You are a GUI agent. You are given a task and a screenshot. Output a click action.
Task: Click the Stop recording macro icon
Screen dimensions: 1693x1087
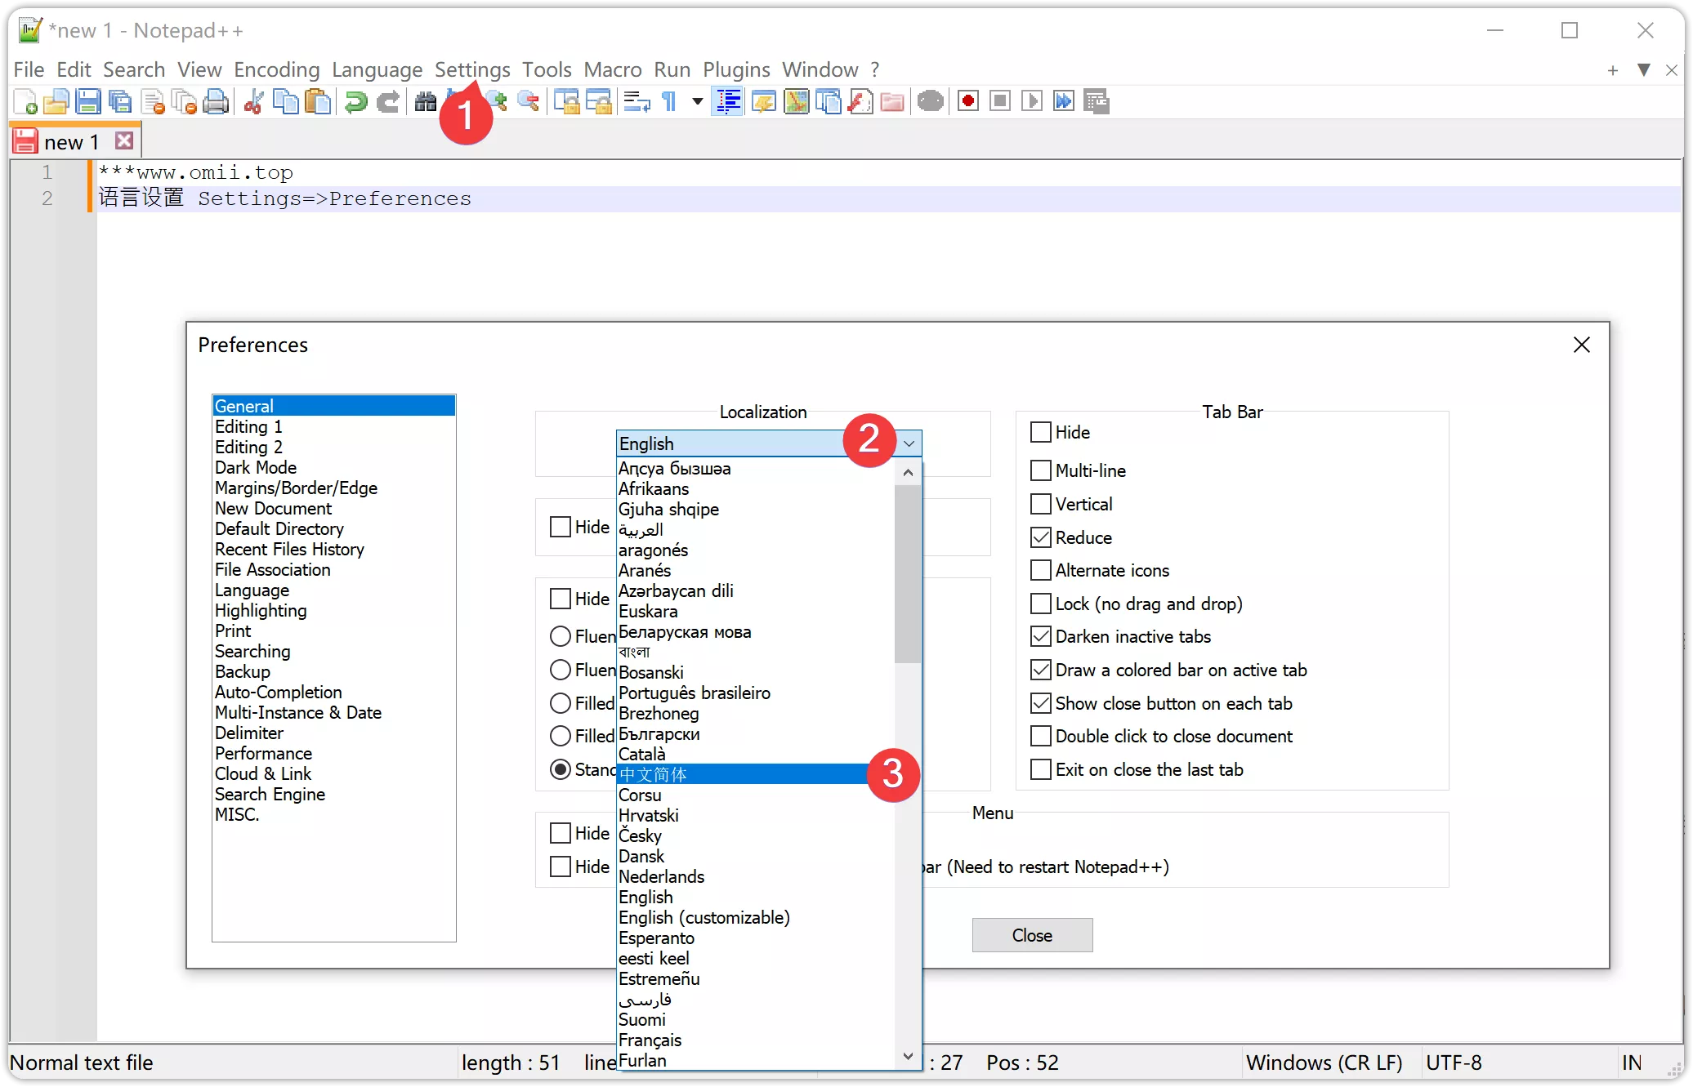coord(999,101)
